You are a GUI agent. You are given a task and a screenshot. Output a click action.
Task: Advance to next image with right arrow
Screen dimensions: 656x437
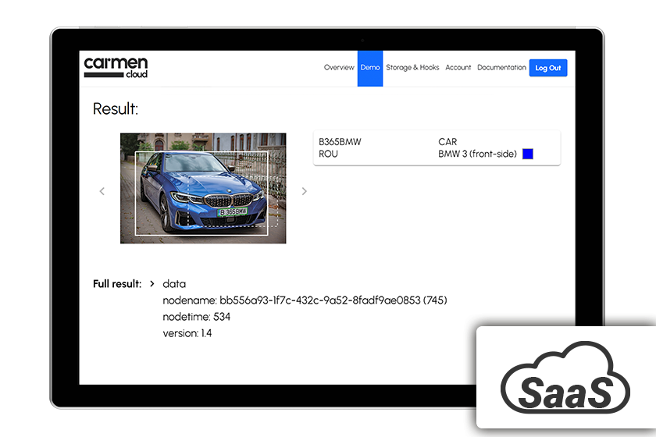tap(305, 191)
